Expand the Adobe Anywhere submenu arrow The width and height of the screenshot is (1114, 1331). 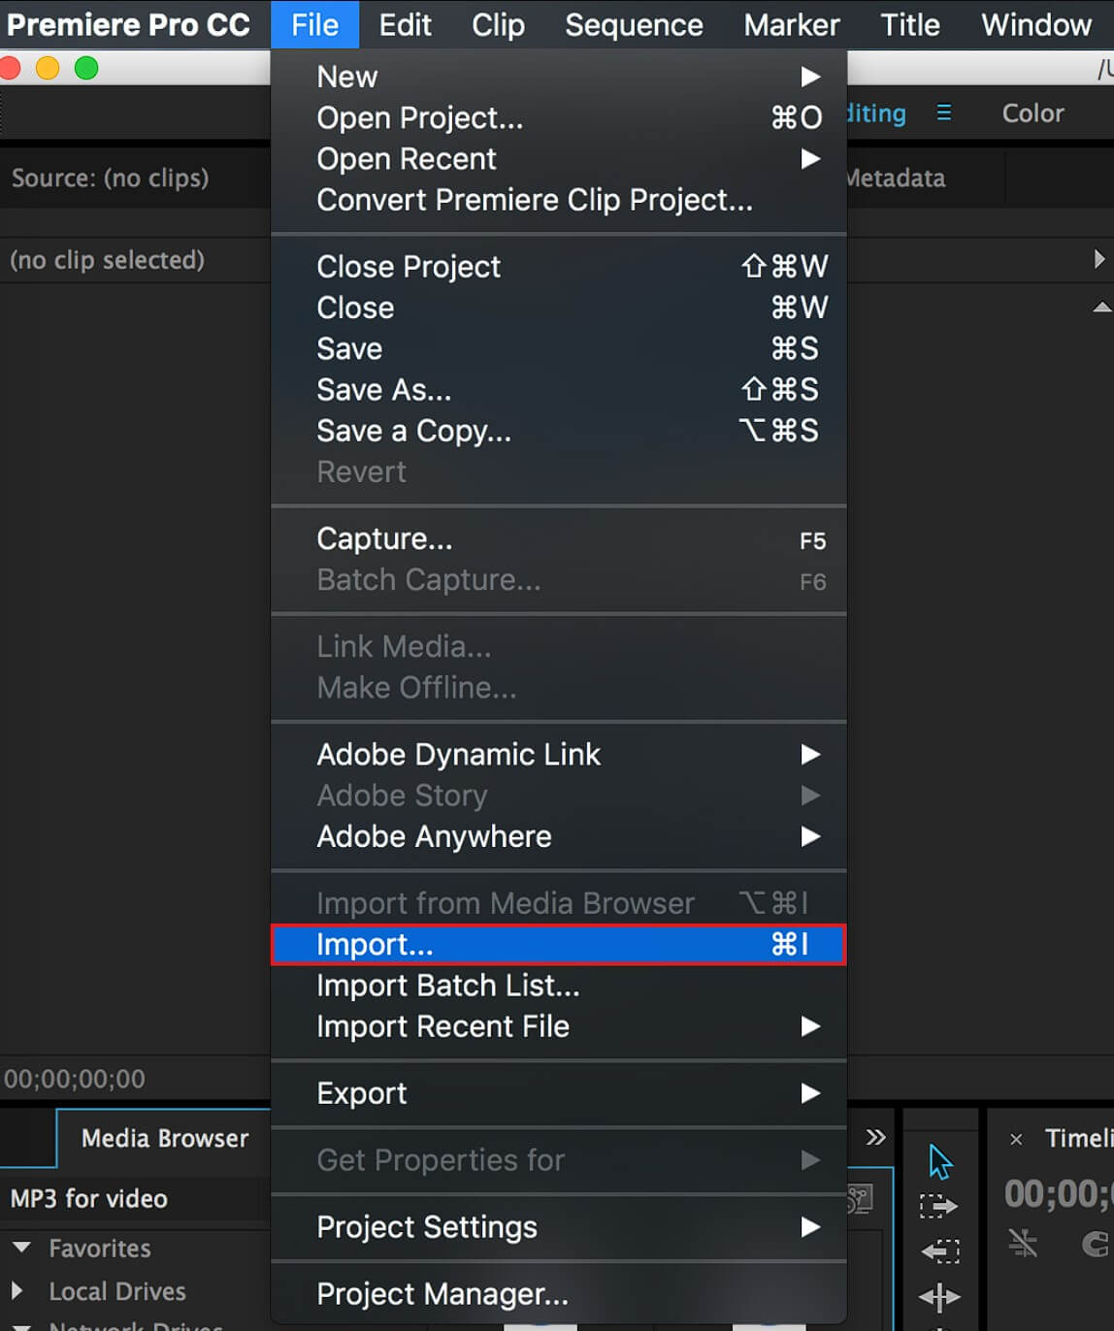click(x=810, y=836)
